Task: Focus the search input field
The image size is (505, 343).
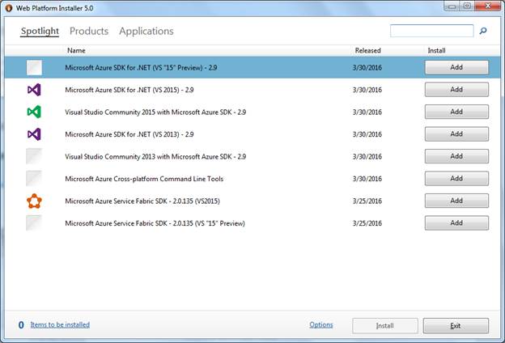Action: tap(431, 31)
